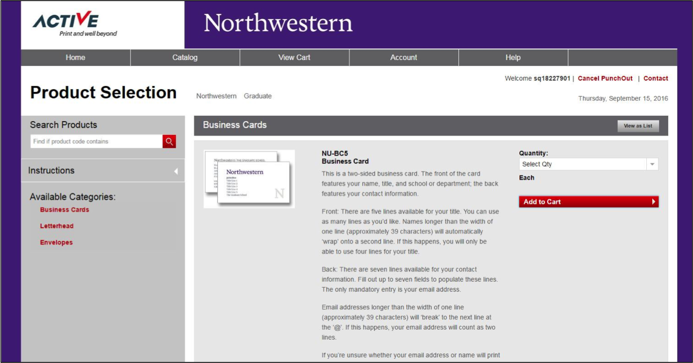Focus the product code search field
The width and height of the screenshot is (693, 363).
(97, 141)
